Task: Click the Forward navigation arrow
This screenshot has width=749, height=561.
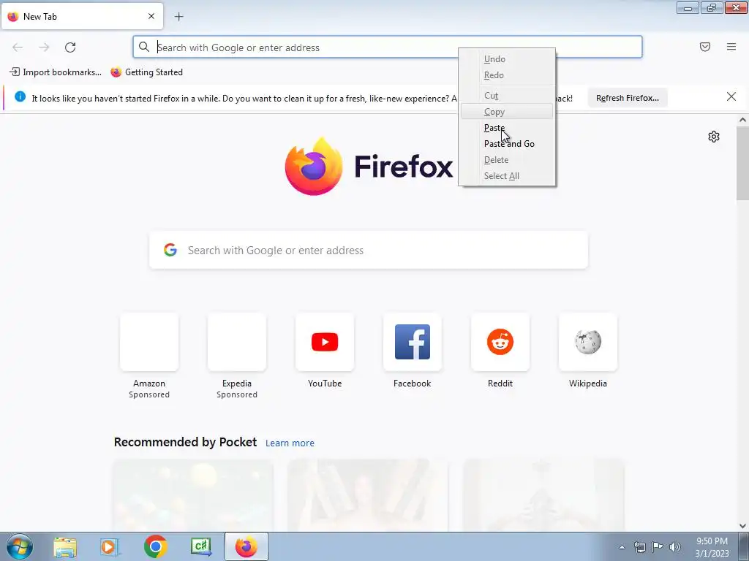Action: tap(44, 47)
